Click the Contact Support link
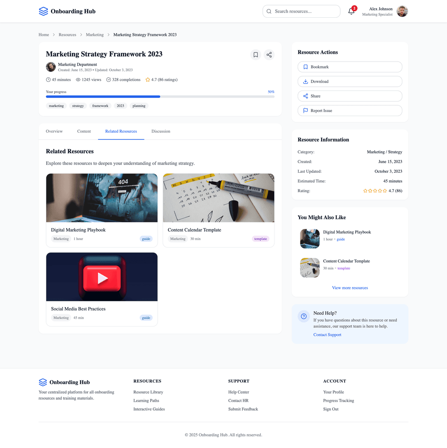This screenshot has width=447, height=448. 327,335
